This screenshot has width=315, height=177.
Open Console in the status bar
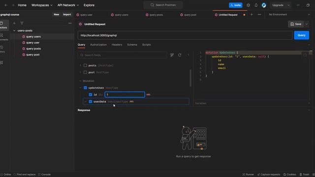pos(44,175)
